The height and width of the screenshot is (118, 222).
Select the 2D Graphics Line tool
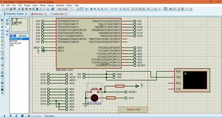pos(2,69)
